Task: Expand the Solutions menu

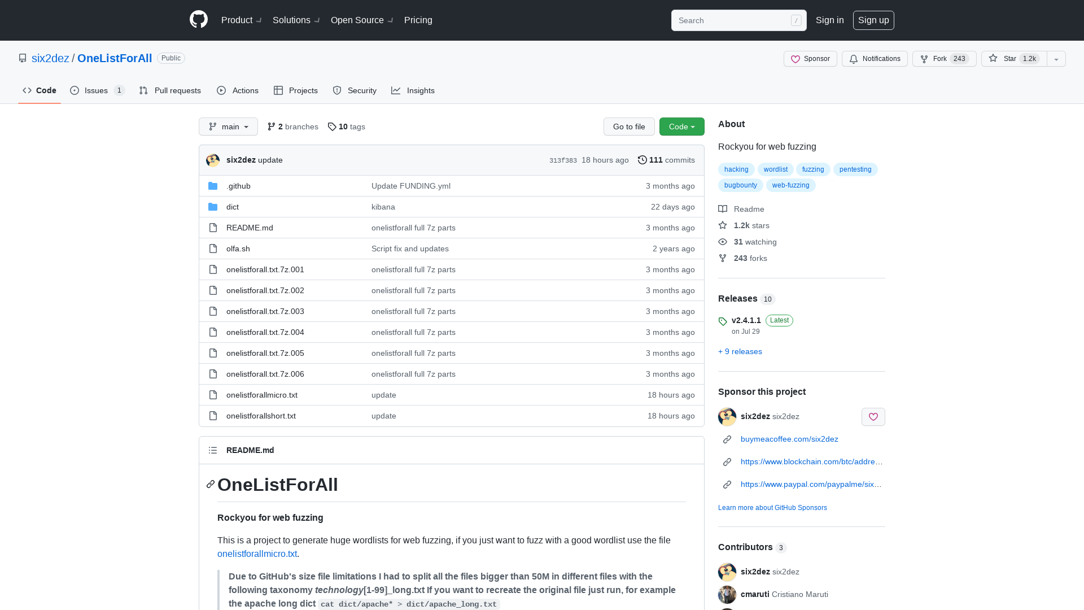Action: click(296, 20)
